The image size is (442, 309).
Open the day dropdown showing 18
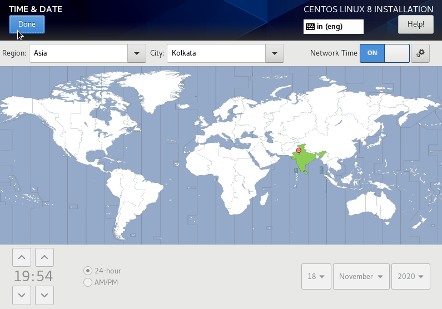316,276
